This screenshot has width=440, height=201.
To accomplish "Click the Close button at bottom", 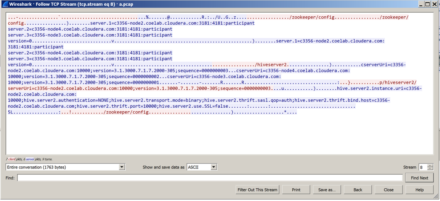I will (x=389, y=190).
